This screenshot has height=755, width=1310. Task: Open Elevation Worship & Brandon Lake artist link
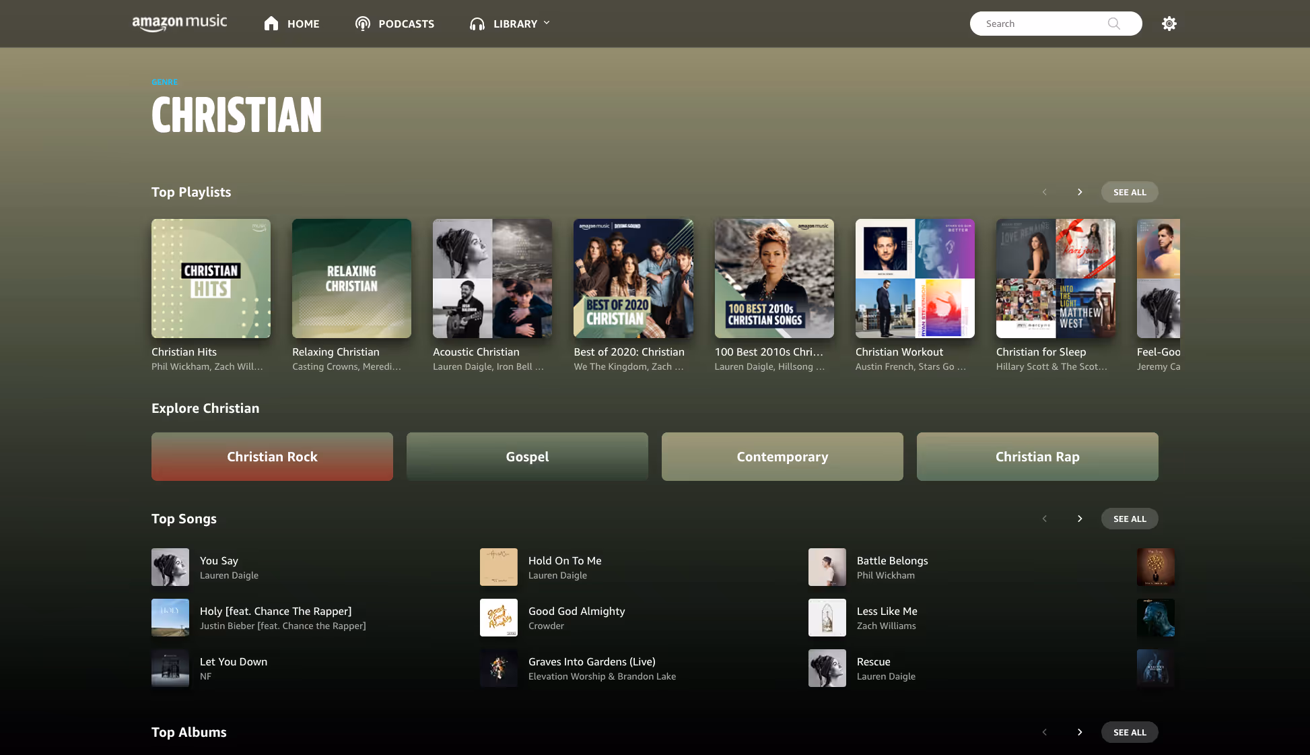[602, 676]
